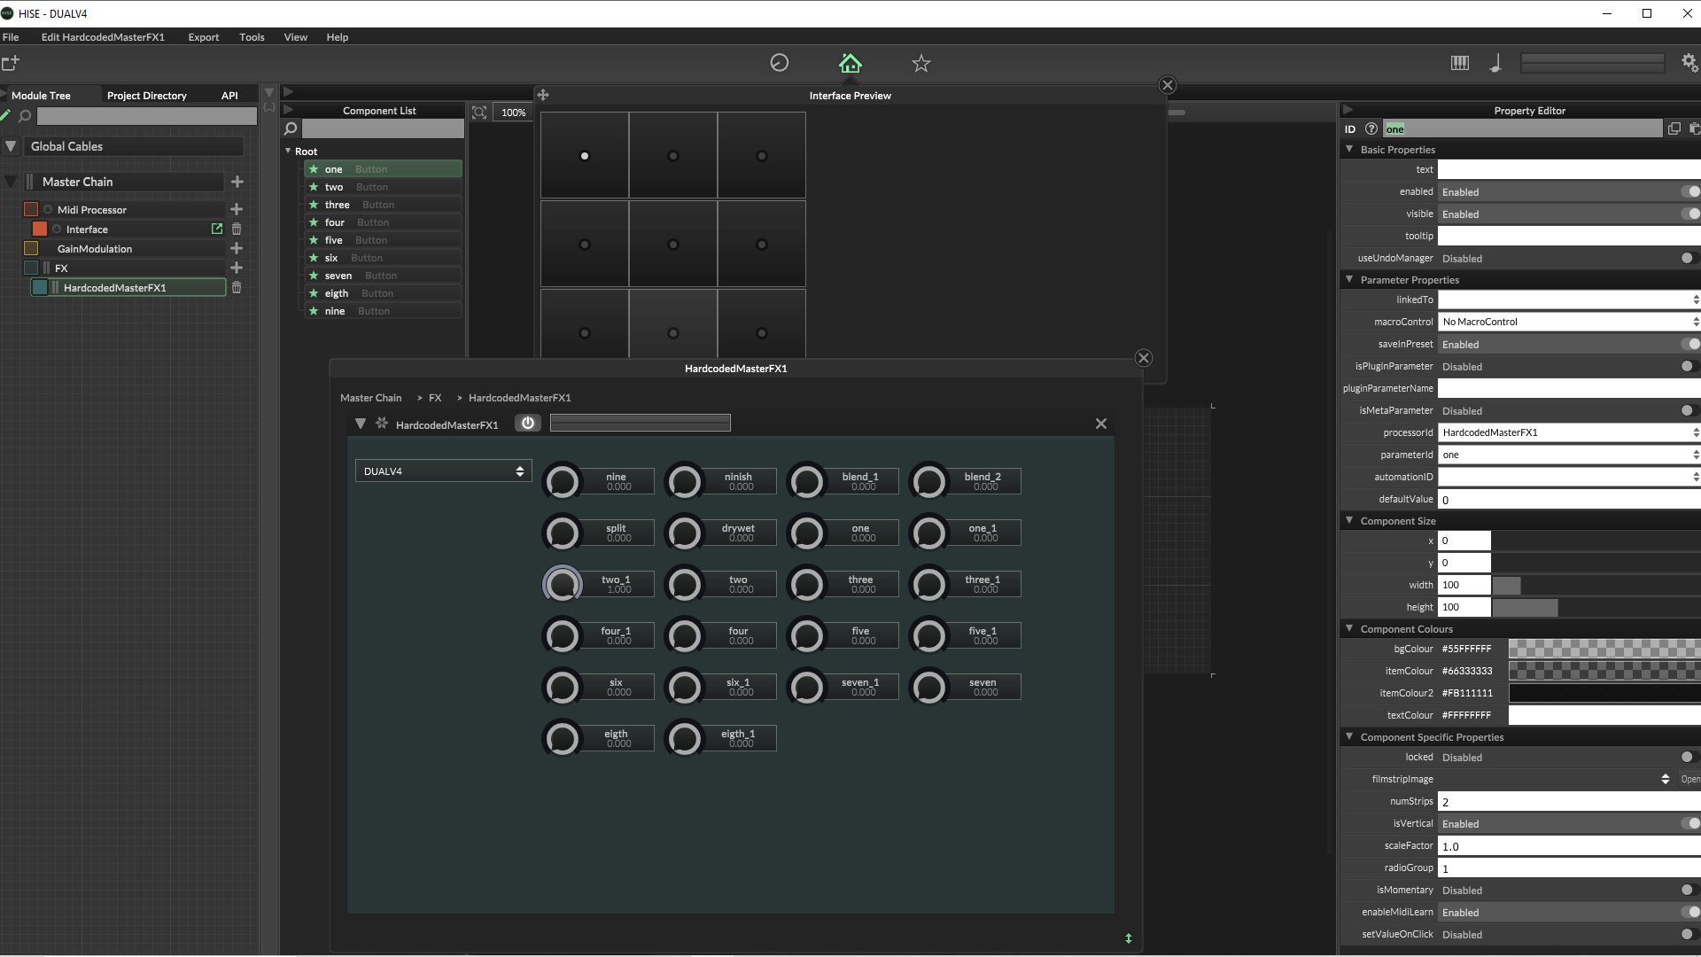Toggle the enabled property switch
1701x957 pixels.
(1689, 191)
